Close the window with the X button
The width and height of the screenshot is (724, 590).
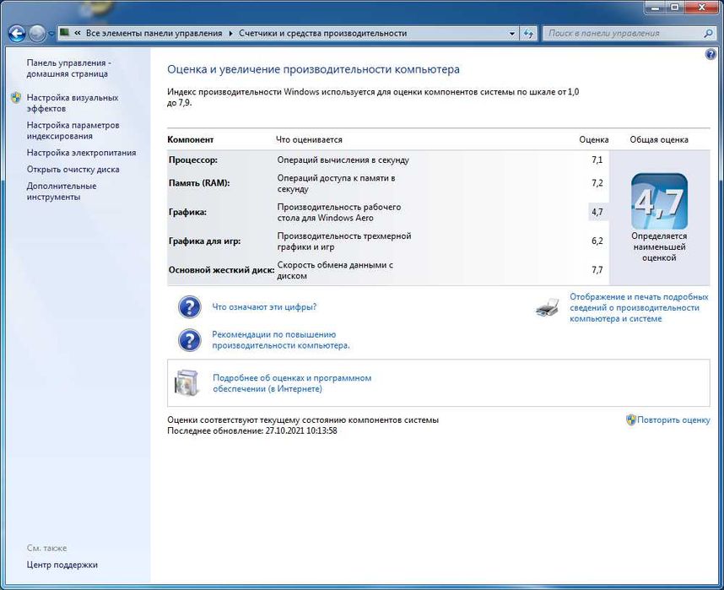click(702, 7)
